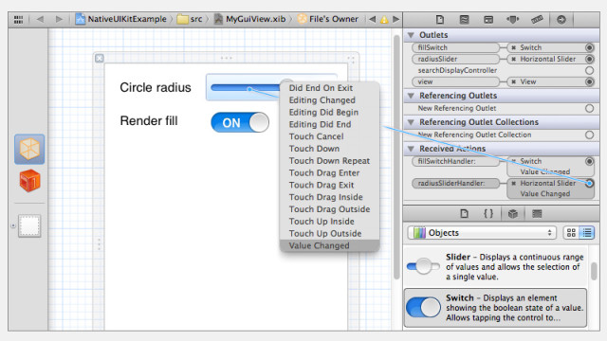Choose Did End On Exit event
This screenshot has width=607, height=341.
[x=329, y=88]
